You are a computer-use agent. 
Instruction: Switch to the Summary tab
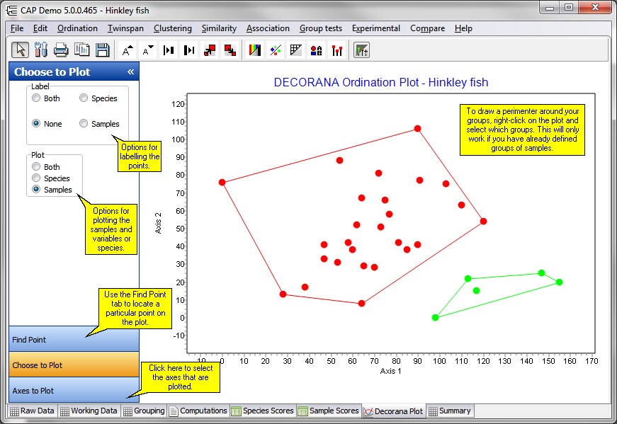pyautogui.click(x=450, y=411)
